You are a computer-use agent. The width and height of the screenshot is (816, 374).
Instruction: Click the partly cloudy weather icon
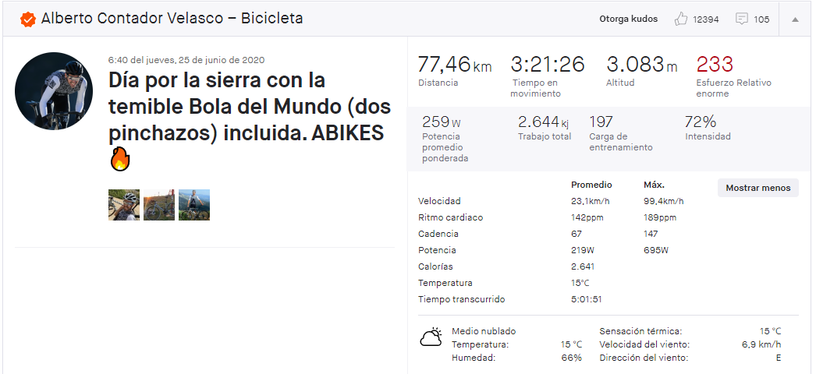pyautogui.click(x=431, y=337)
